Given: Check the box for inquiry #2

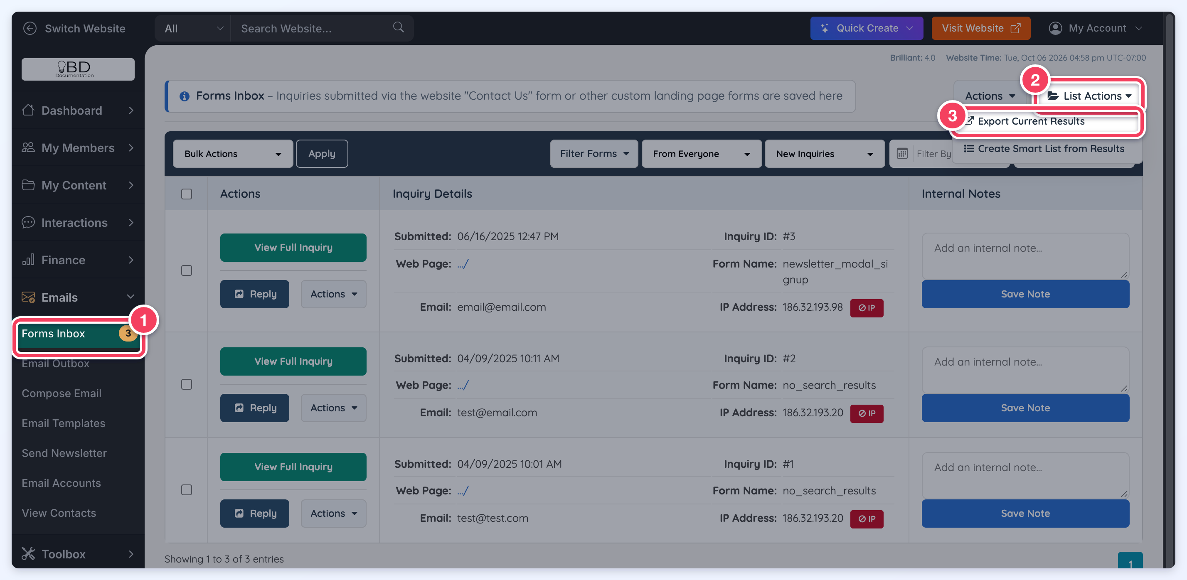Looking at the screenshot, I should (x=187, y=384).
